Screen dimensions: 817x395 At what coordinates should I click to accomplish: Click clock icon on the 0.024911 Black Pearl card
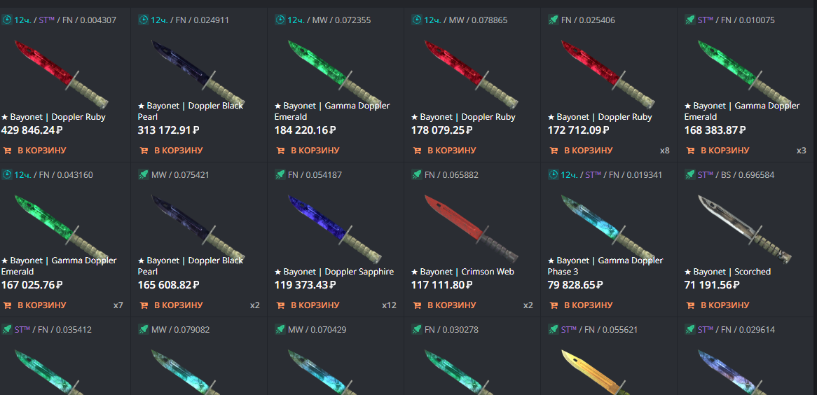(x=143, y=20)
